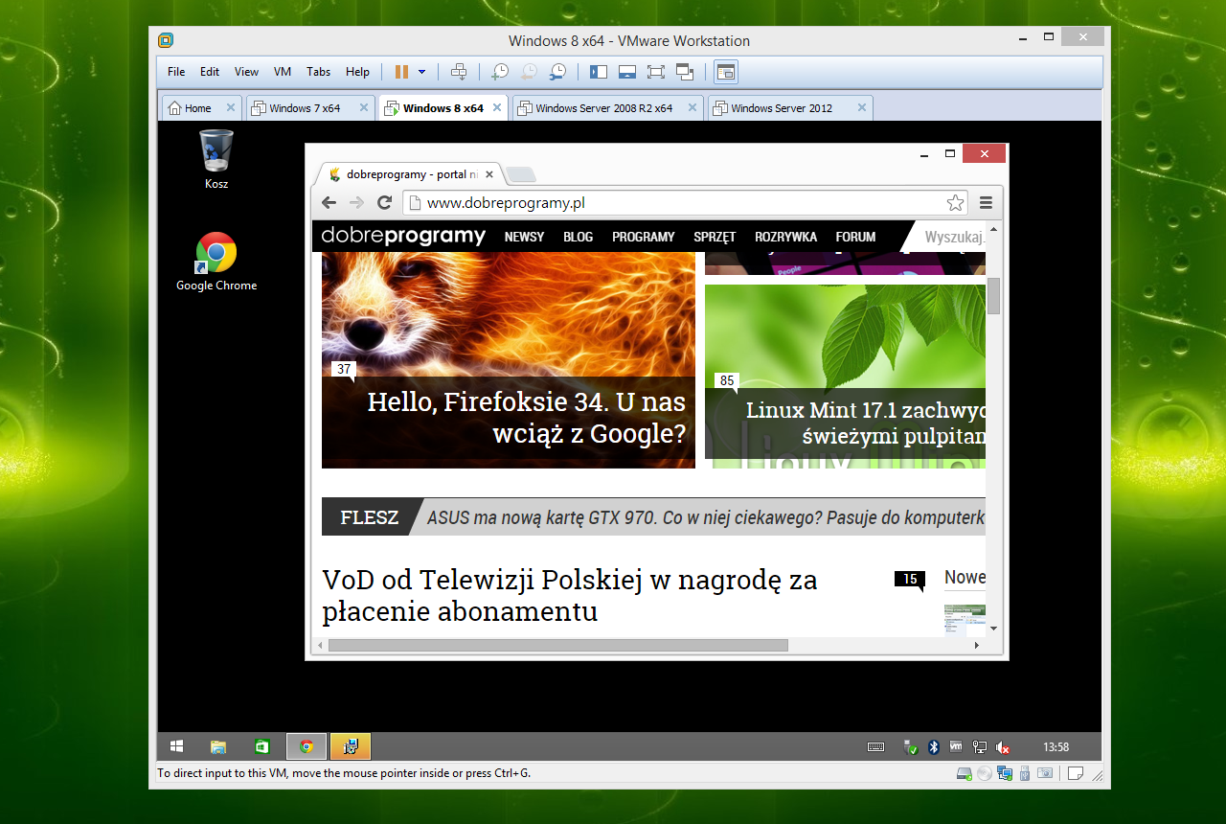The width and height of the screenshot is (1226, 824).
Task: Toggle the library sidebar panel
Action: point(599,72)
